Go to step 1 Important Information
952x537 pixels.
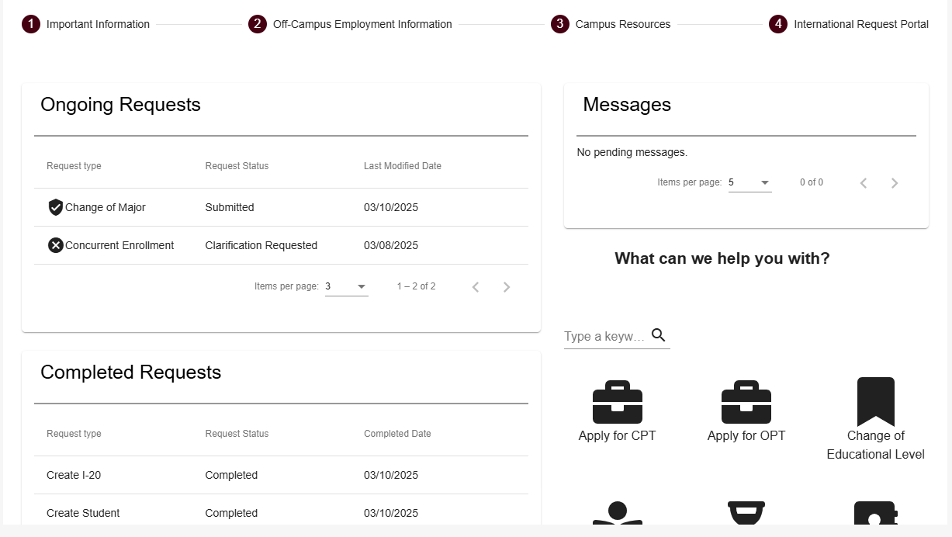click(x=86, y=24)
